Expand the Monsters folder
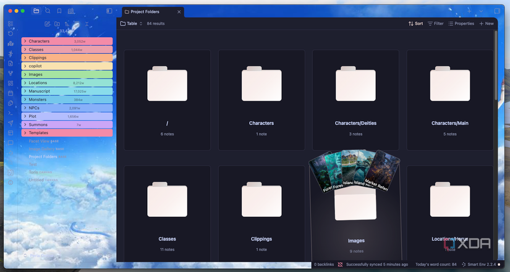Image resolution: width=510 pixels, height=272 pixels. click(67, 100)
